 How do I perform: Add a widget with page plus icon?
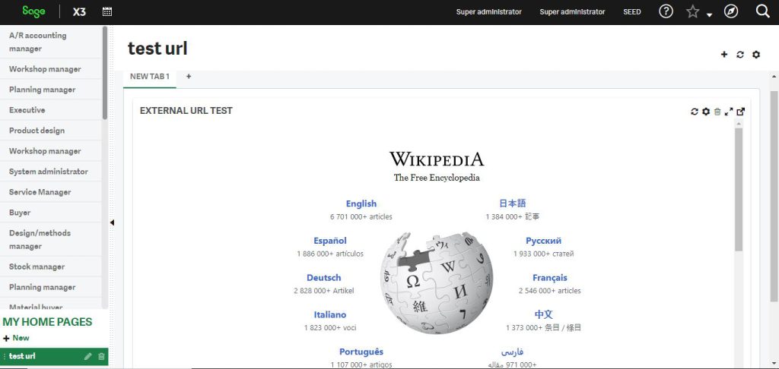pyautogui.click(x=724, y=55)
